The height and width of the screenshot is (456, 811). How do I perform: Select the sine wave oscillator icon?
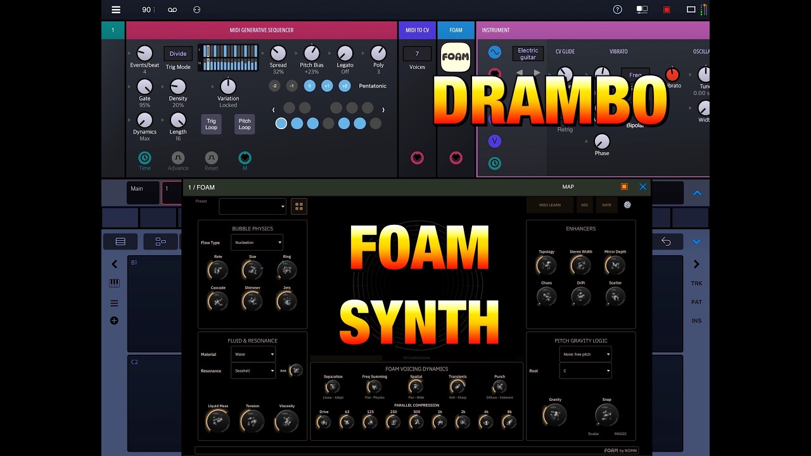tap(495, 53)
